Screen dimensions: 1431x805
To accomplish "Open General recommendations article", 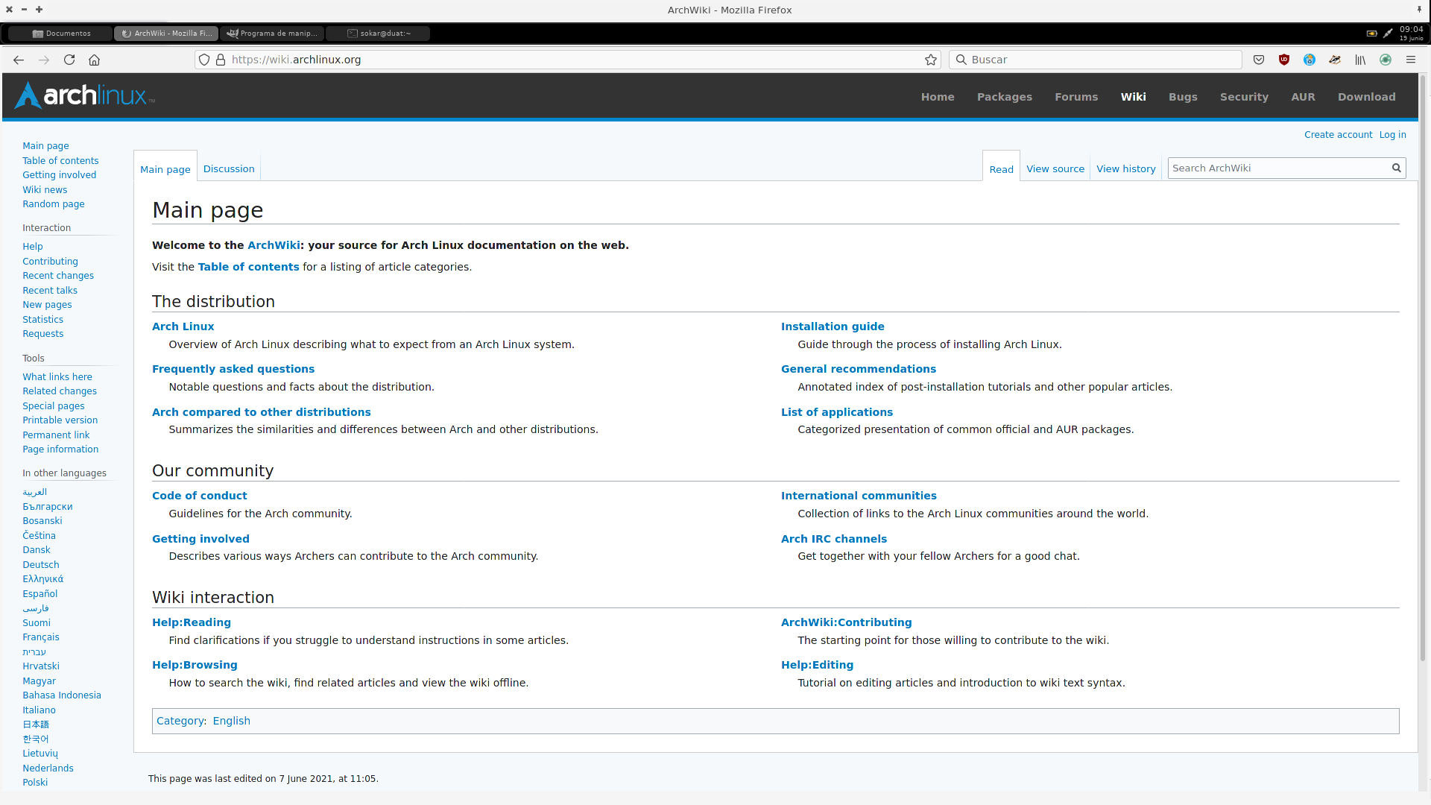I will [x=859, y=369].
